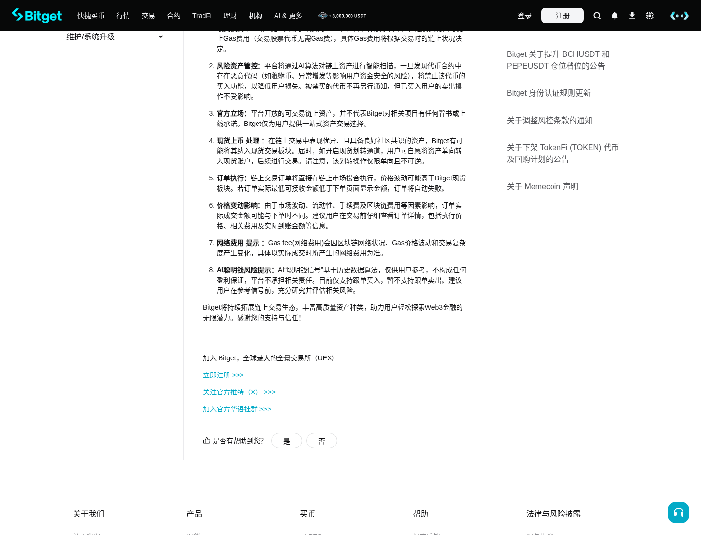Click the 注册 sign-up button
Screen dimensions: 701x535
[562, 16]
